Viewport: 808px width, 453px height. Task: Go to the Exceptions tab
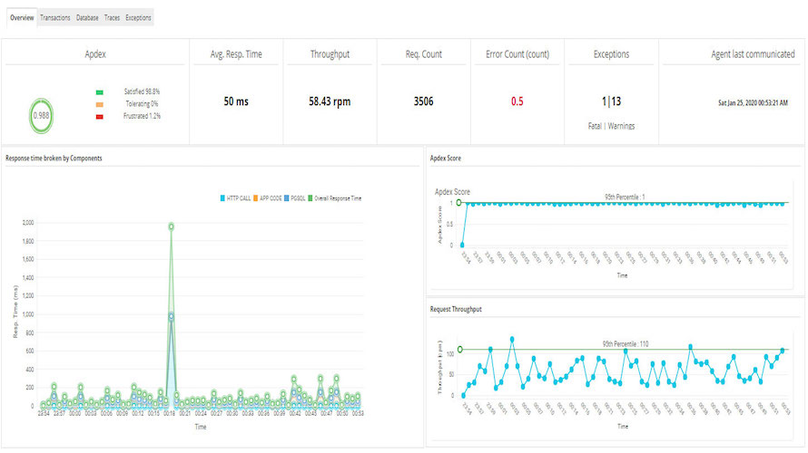[138, 17]
